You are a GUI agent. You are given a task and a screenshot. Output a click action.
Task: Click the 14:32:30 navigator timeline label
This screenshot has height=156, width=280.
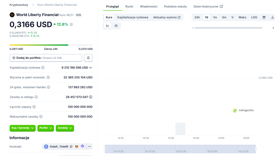click(181, 151)
